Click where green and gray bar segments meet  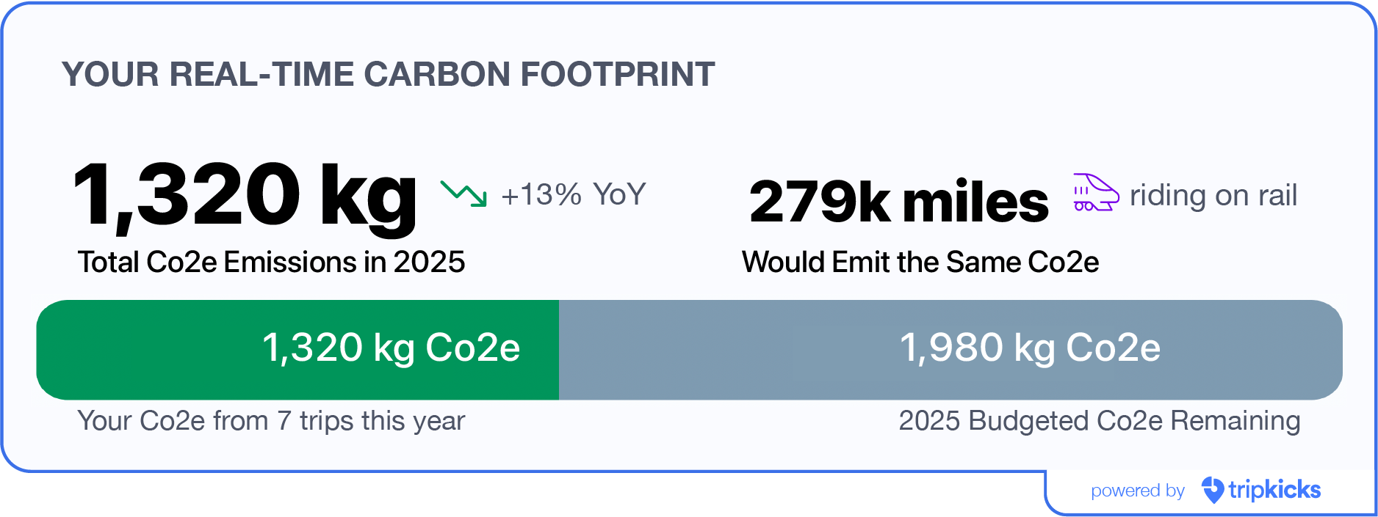click(559, 349)
